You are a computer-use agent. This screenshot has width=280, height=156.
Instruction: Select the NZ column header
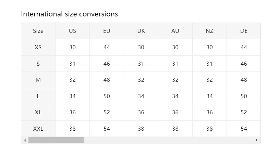[209, 31]
